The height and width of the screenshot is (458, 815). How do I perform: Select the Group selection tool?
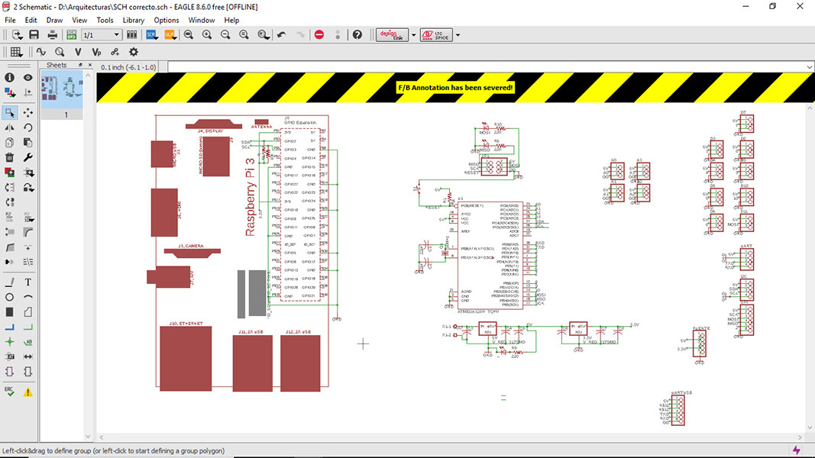tap(9, 112)
